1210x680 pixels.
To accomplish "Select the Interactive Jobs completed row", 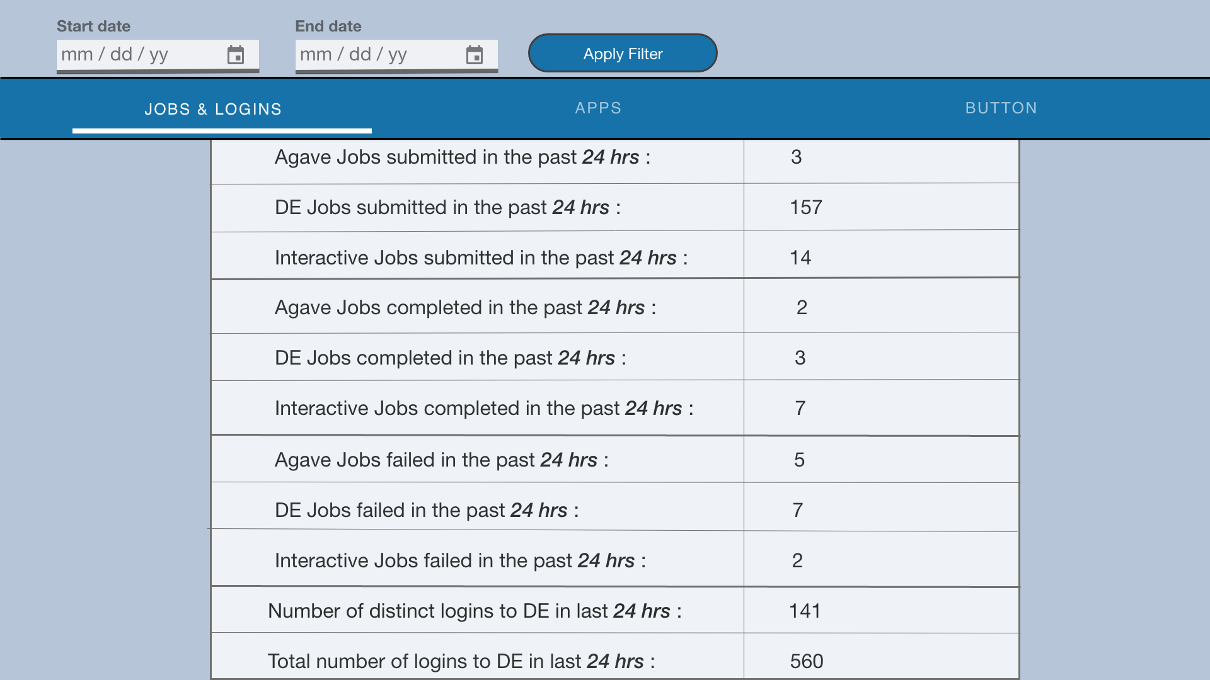I will 483,409.
